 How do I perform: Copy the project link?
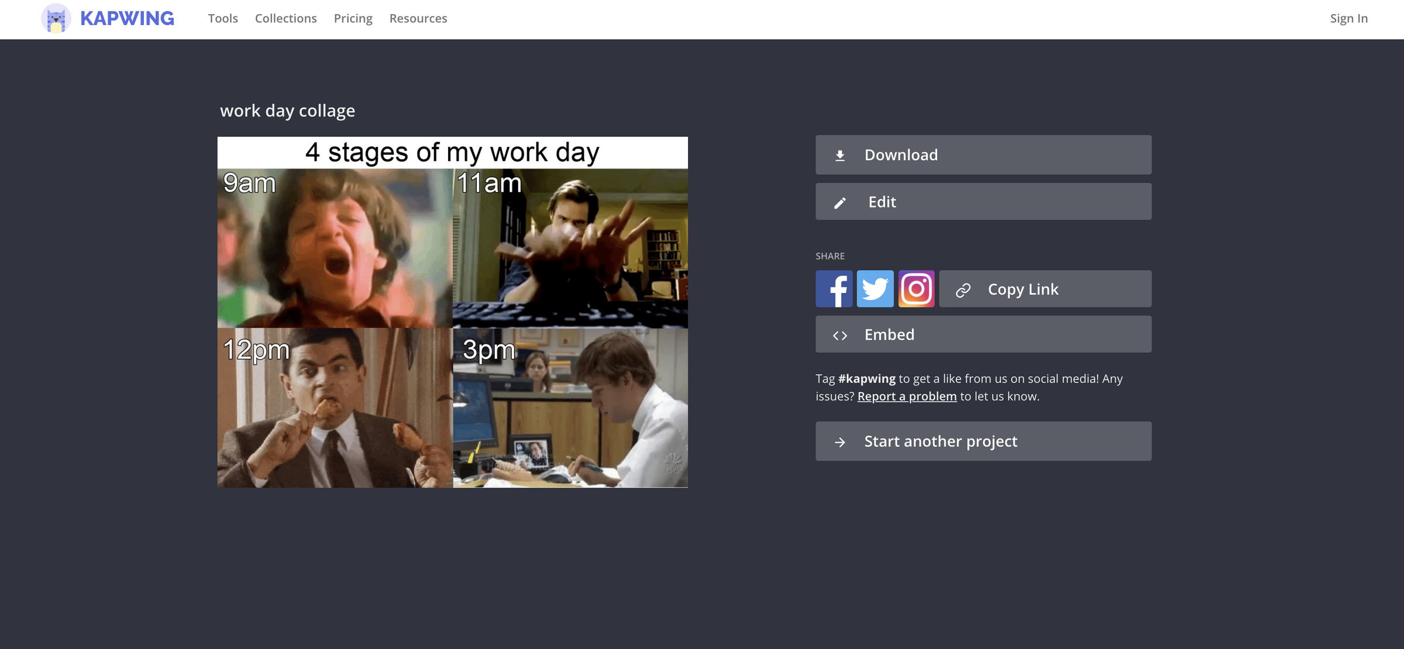[x=1044, y=288]
